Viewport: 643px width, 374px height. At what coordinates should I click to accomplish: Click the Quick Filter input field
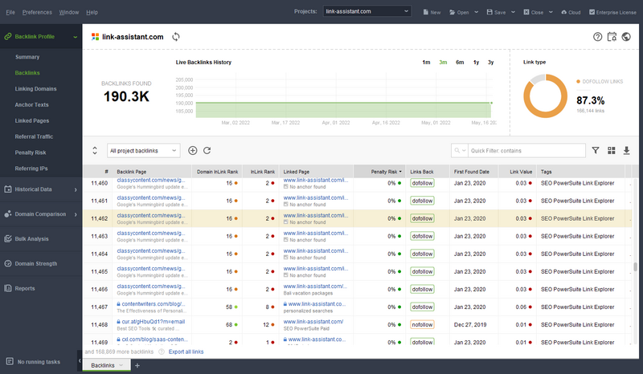(x=526, y=151)
